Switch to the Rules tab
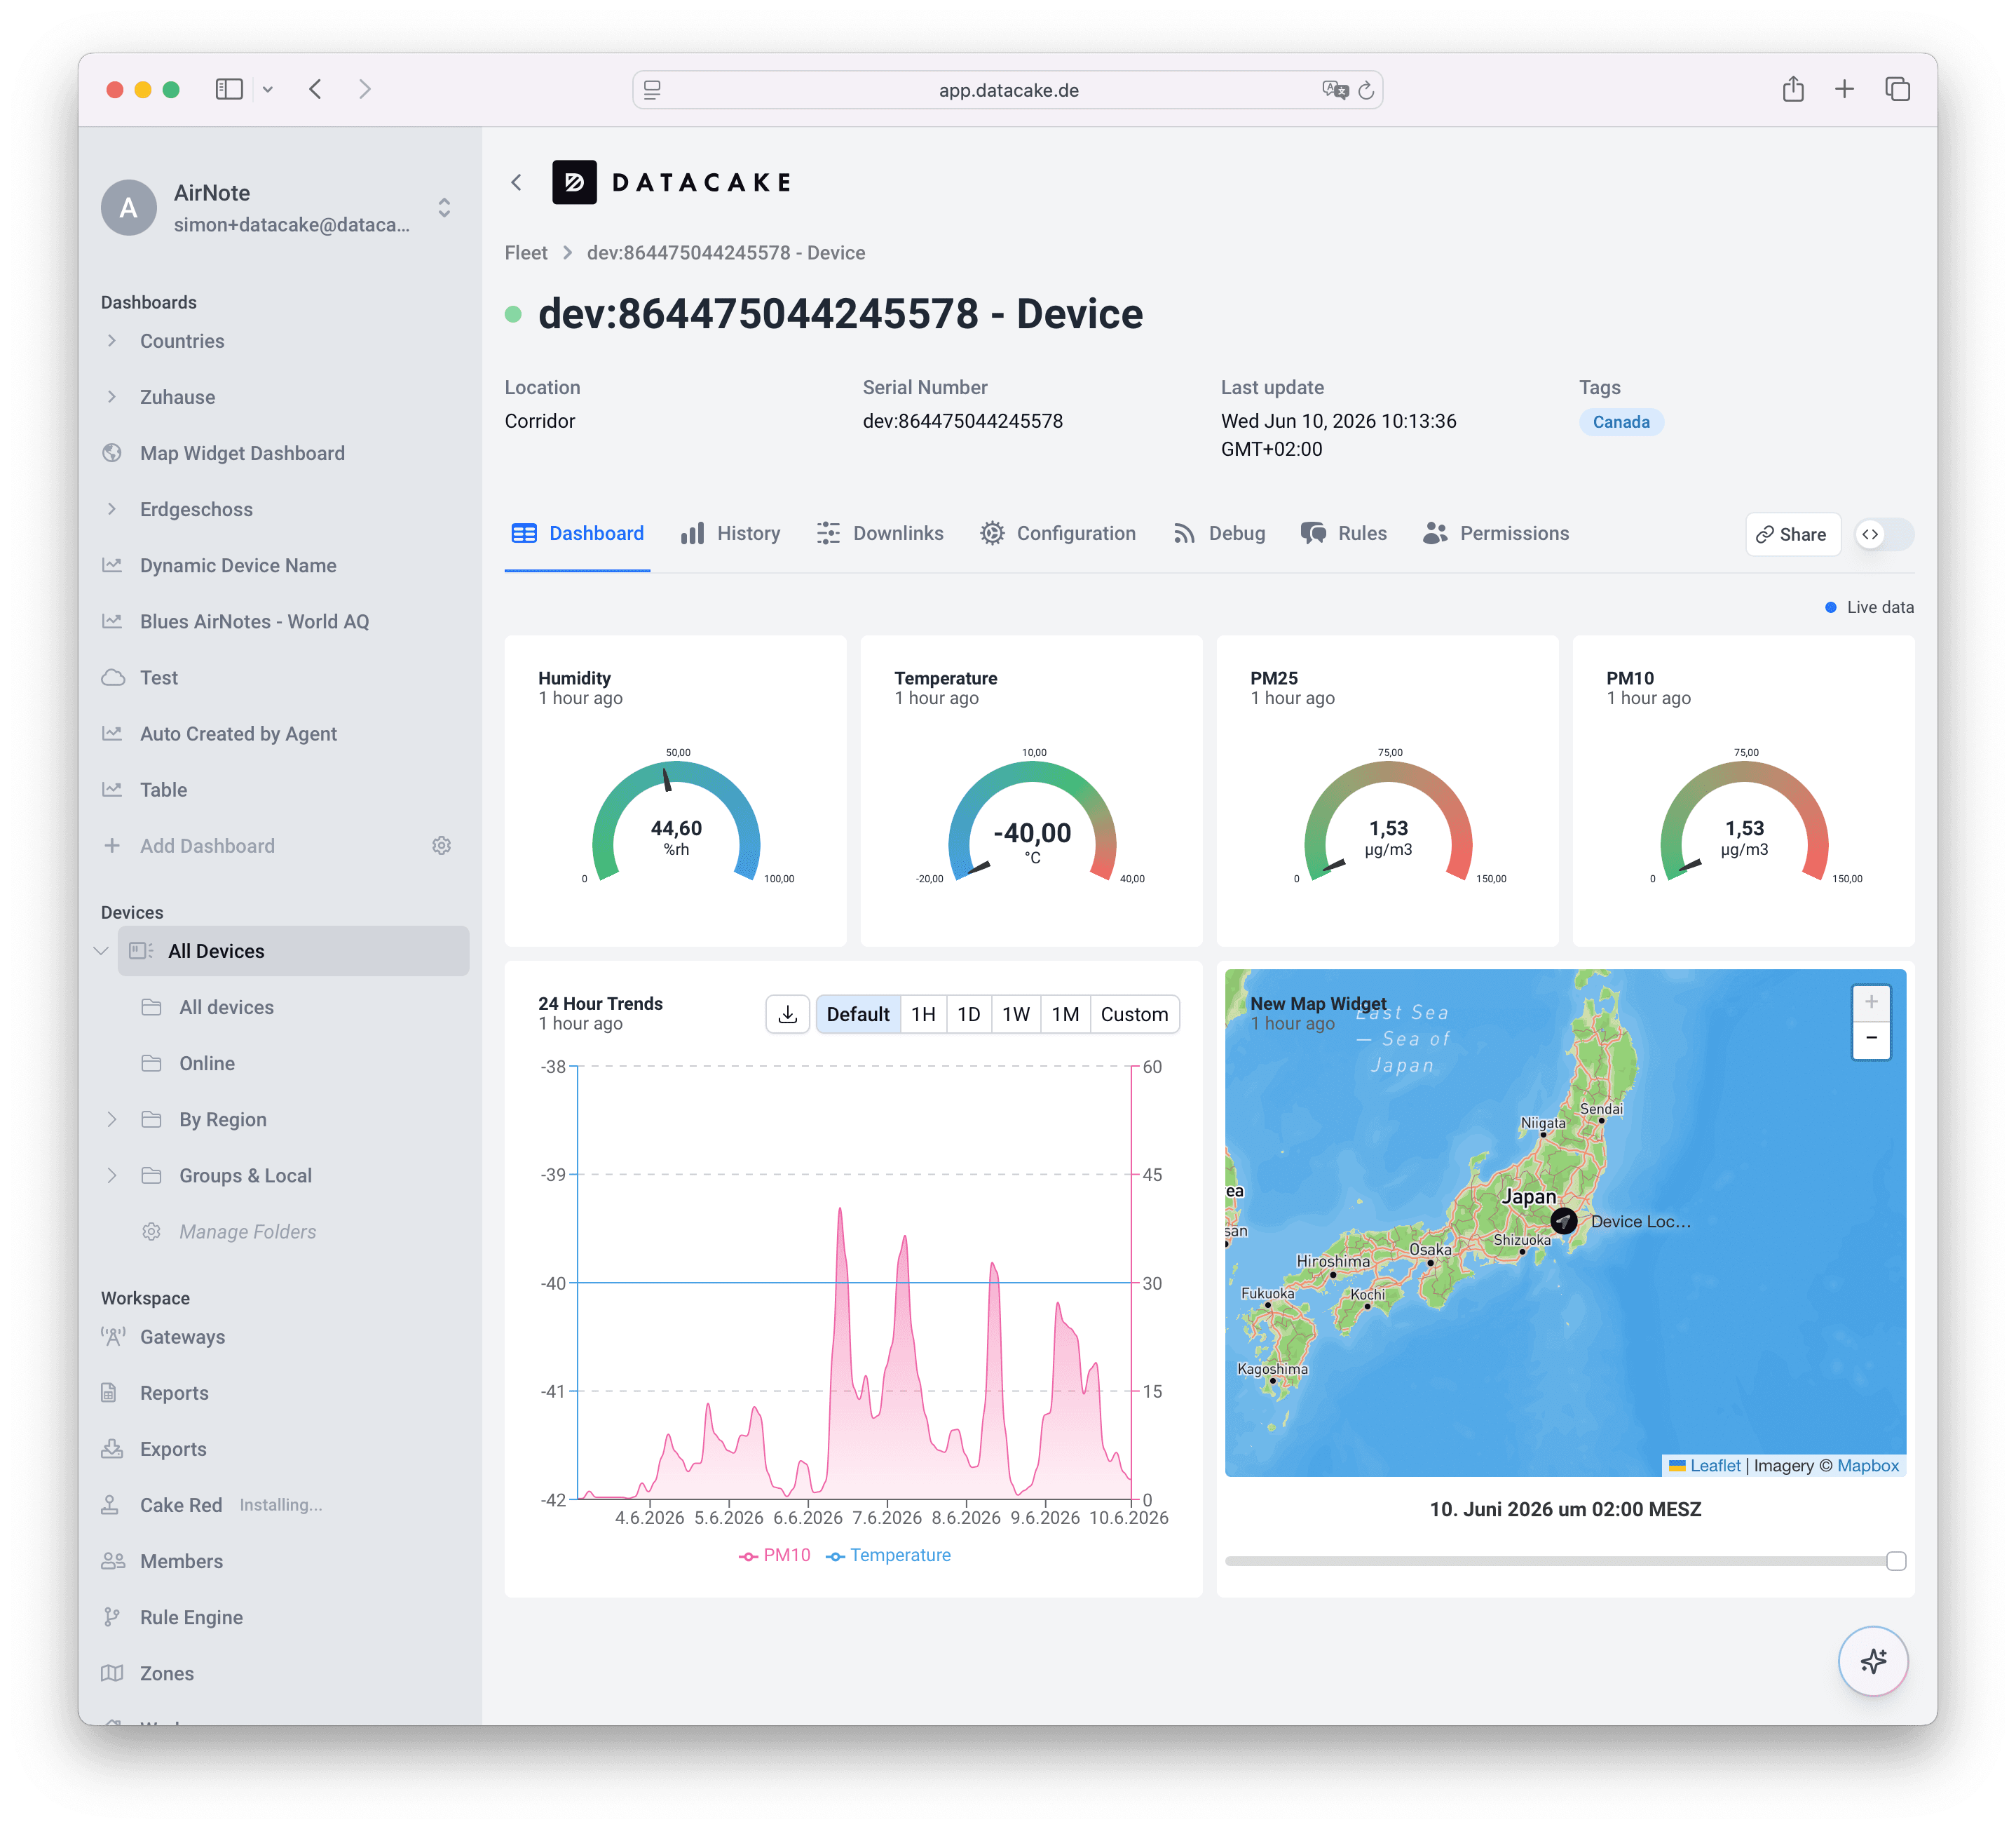Viewport: 2016px width, 1829px height. click(1343, 533)
